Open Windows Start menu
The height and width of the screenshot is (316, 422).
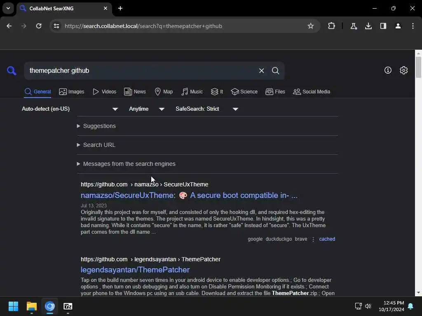(x=13, y=306)
